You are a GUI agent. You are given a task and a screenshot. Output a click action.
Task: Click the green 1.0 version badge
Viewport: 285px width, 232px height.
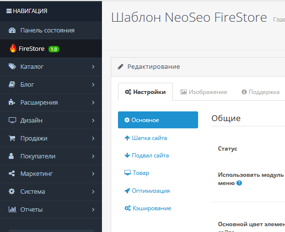click(x=54, y=49)
